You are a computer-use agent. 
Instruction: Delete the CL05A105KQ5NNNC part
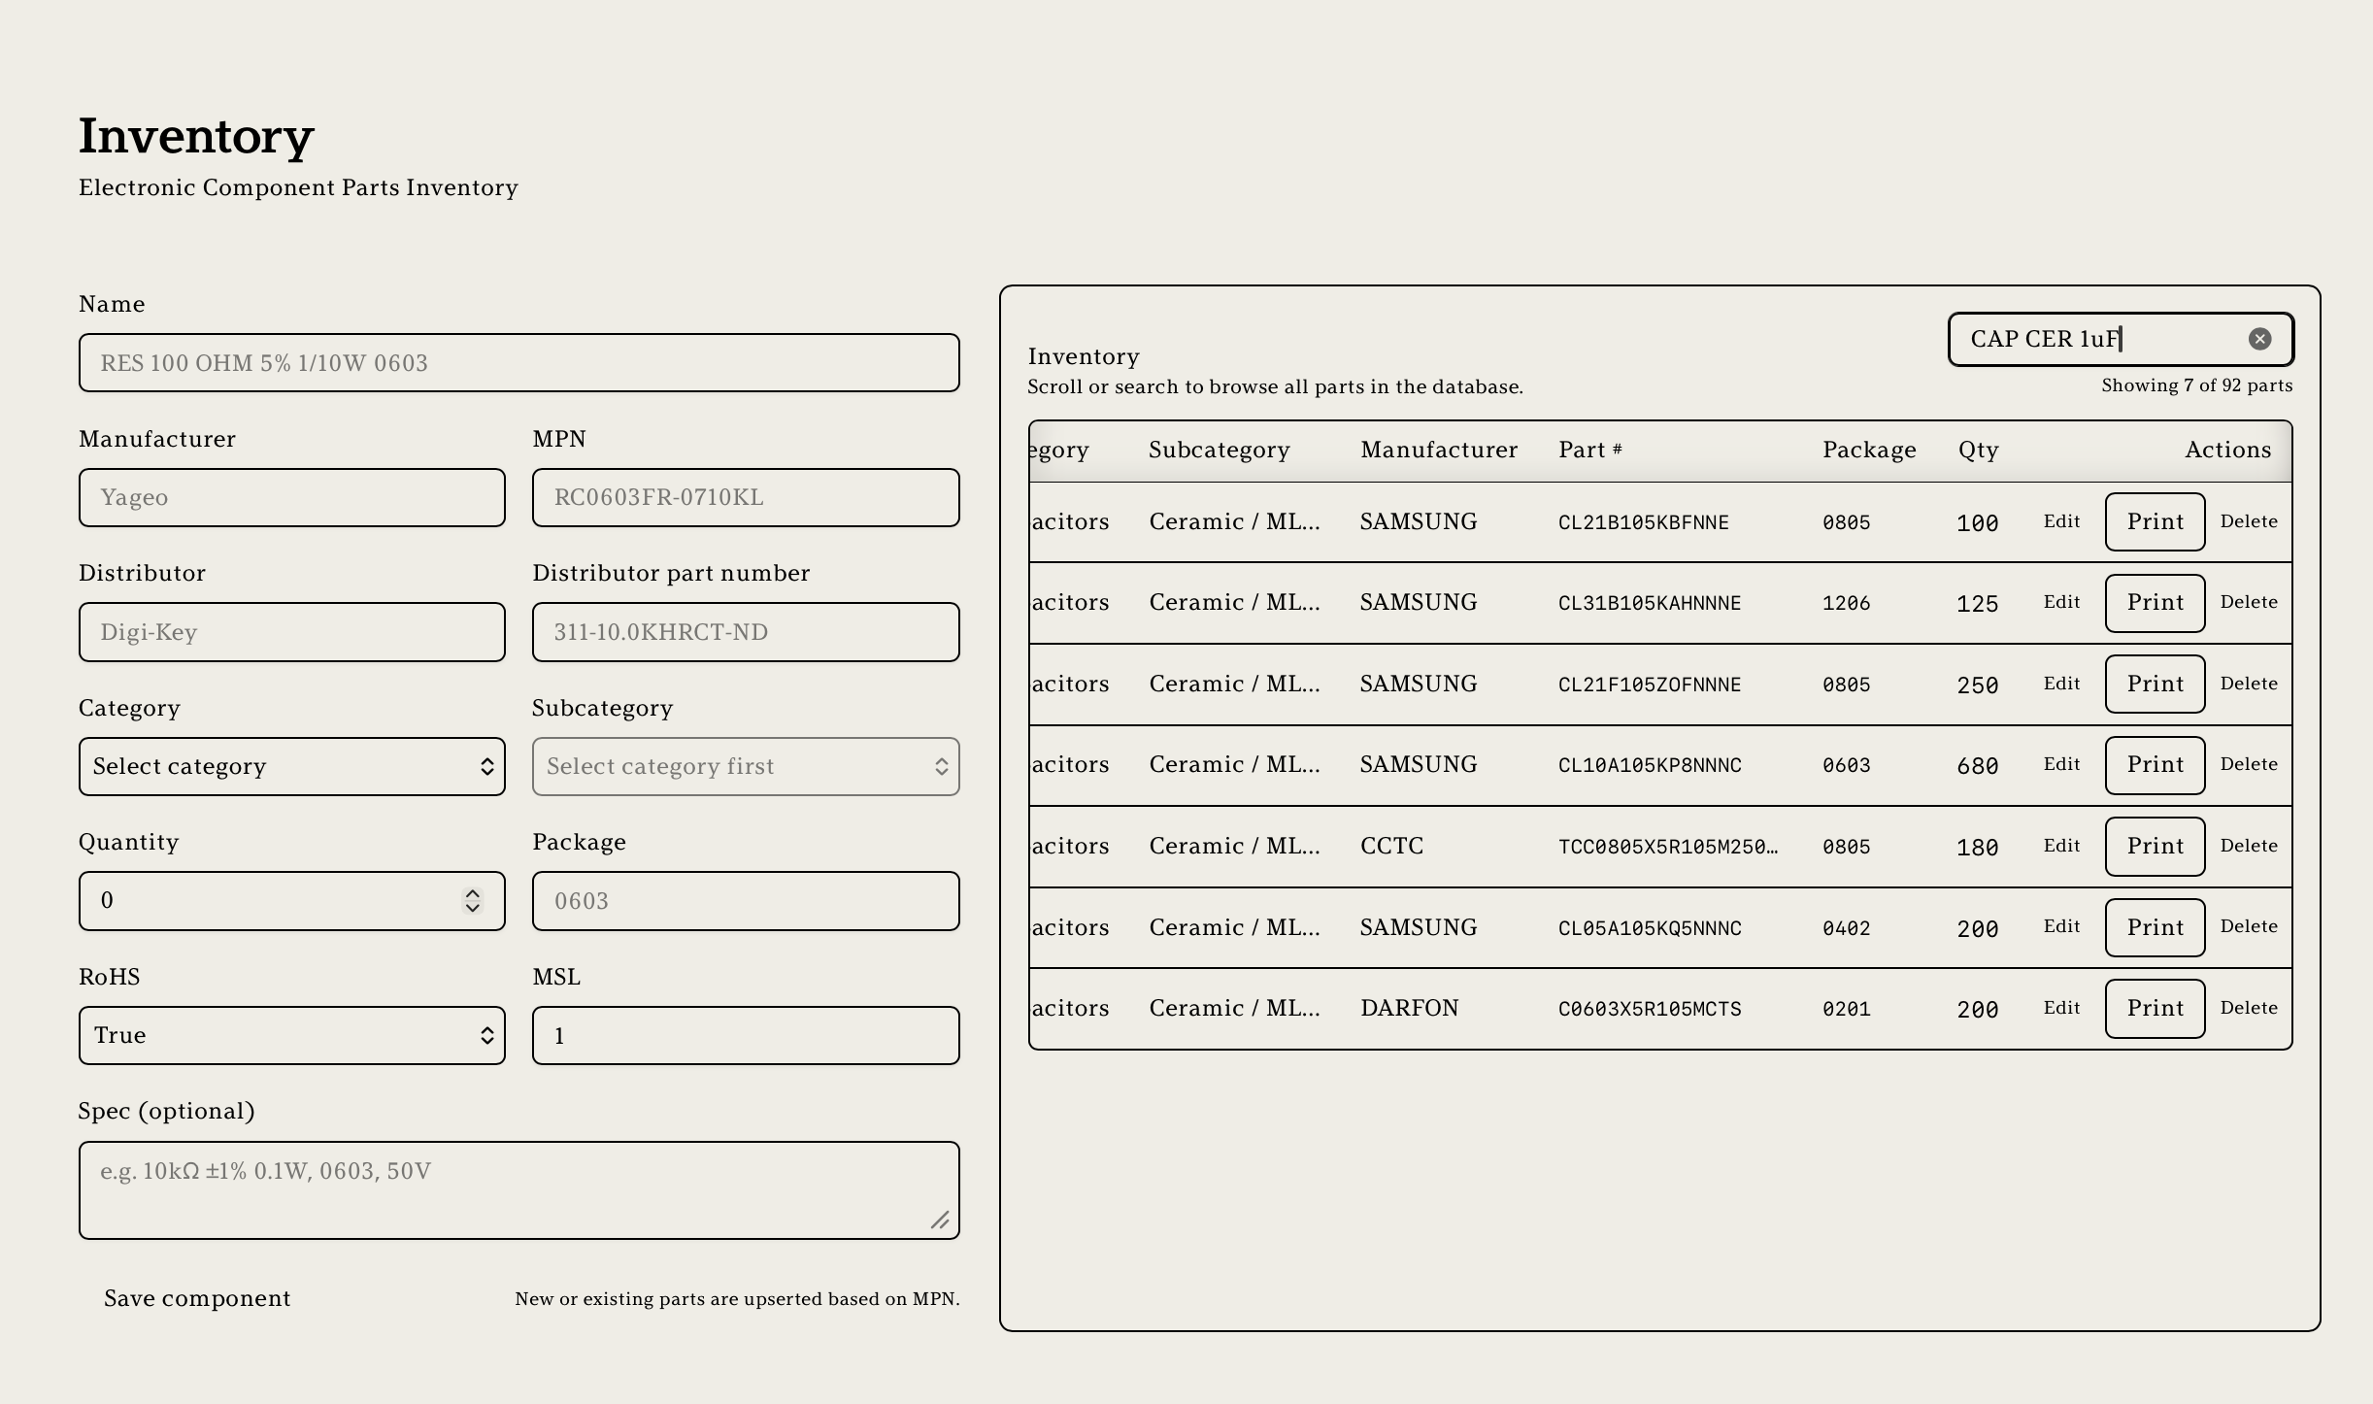(x=2249, y=926)
